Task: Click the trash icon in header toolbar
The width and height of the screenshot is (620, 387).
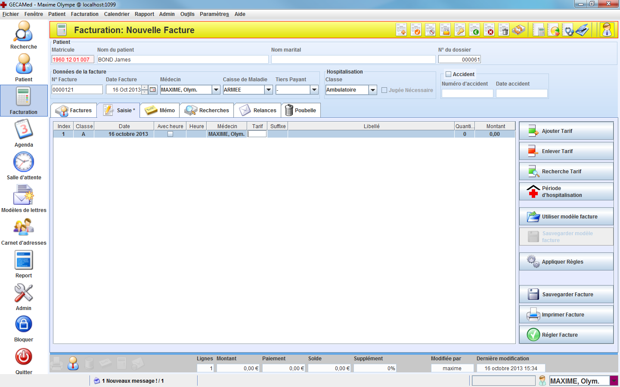Action: point(504,30)
